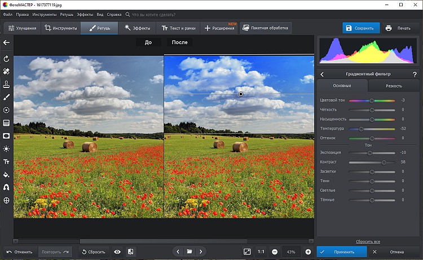
Task: Select the radial filter tool
Action: pos(7,111)
